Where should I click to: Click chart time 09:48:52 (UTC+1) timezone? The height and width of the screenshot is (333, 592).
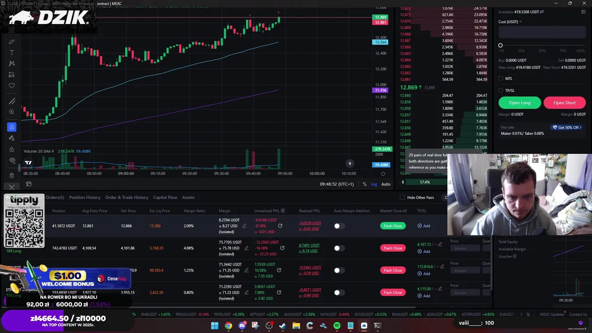point(337,184)
